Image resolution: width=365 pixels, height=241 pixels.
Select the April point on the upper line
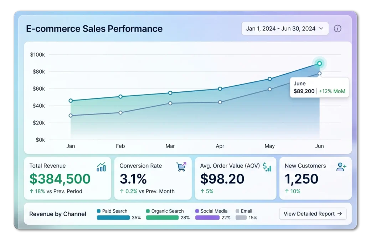220,89
